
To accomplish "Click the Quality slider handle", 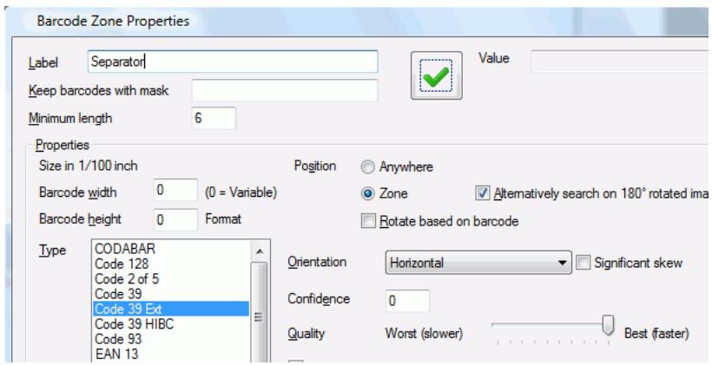I will click(x=608, y=326).
